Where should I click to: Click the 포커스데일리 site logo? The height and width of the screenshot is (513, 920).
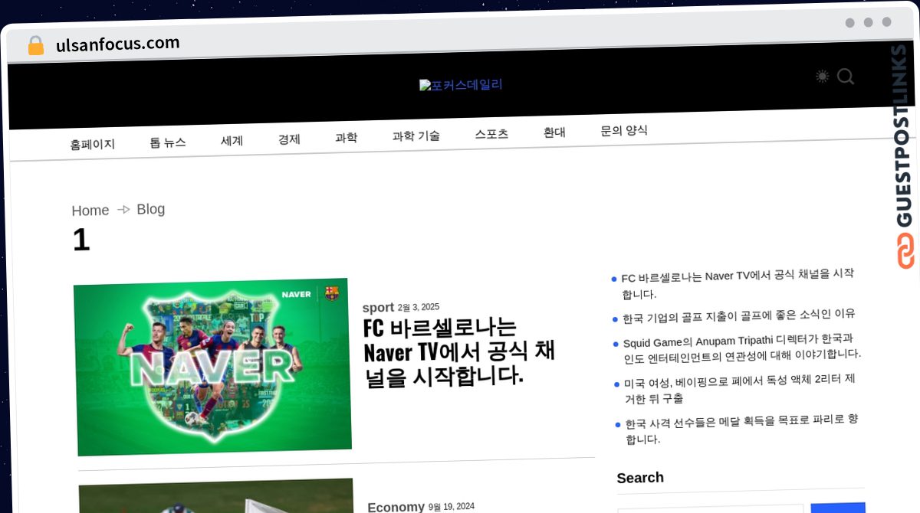pyautogui.click(x=461, y=85)
